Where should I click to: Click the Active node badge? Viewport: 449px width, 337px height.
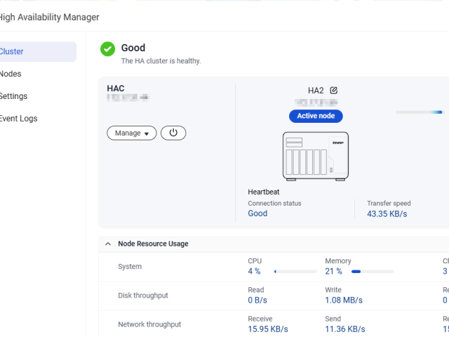coord(316,116)
